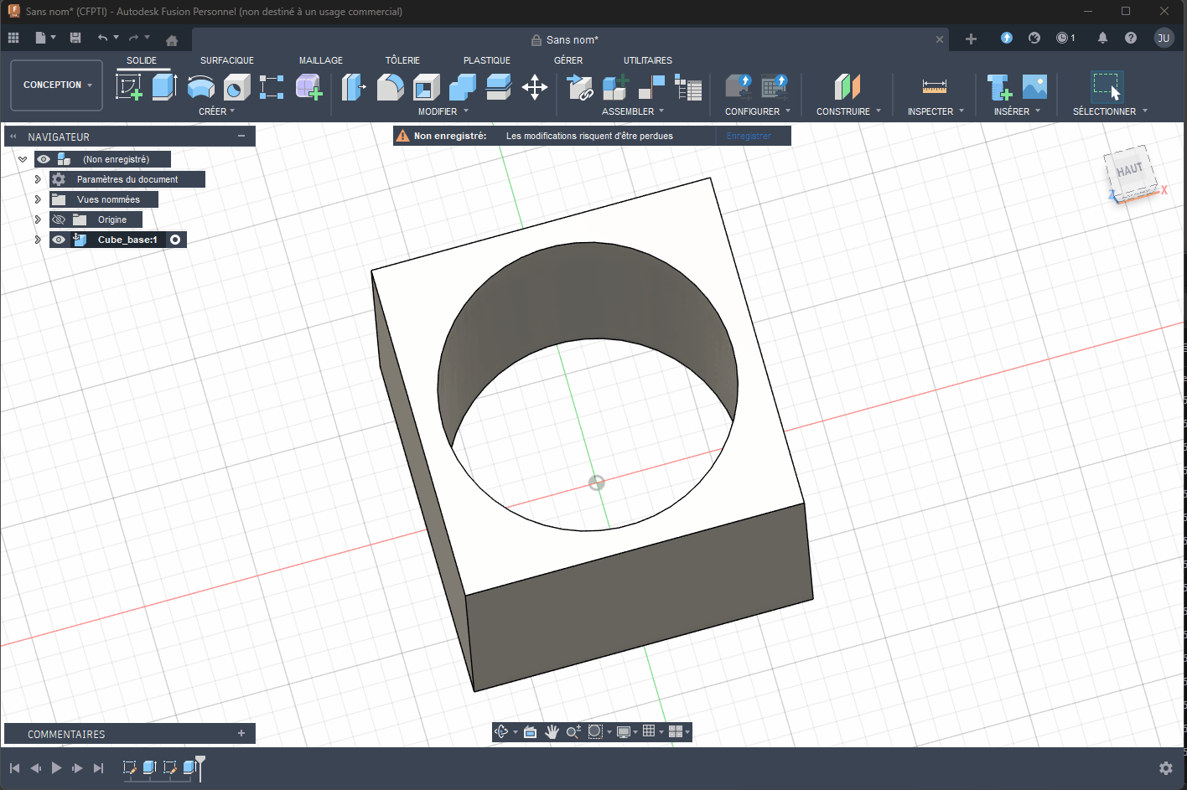Hide the Cube_base:1 component
The image size is (1187, 790).
click(x=59, y=239)
